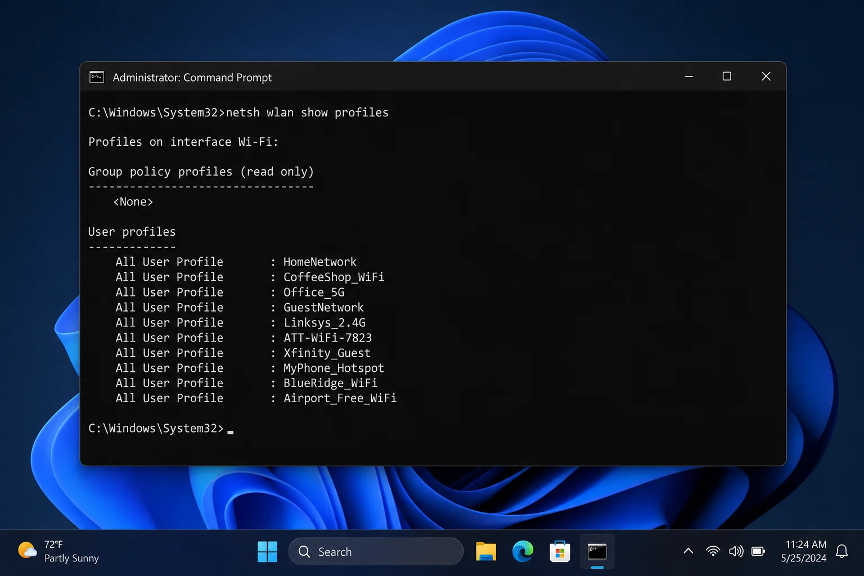Select the ATT-WiFi-7823 profile name
This screenshot has height=576, width=864.
point(328,338)
